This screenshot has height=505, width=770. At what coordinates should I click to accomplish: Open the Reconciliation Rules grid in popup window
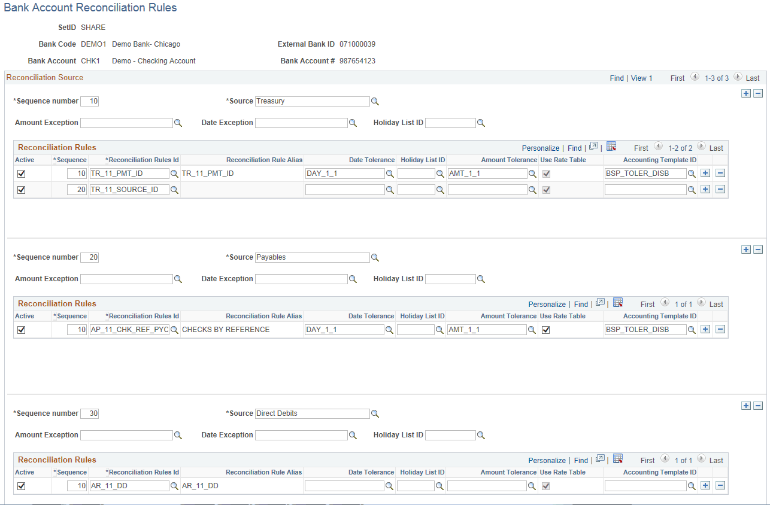pos(593,147)
